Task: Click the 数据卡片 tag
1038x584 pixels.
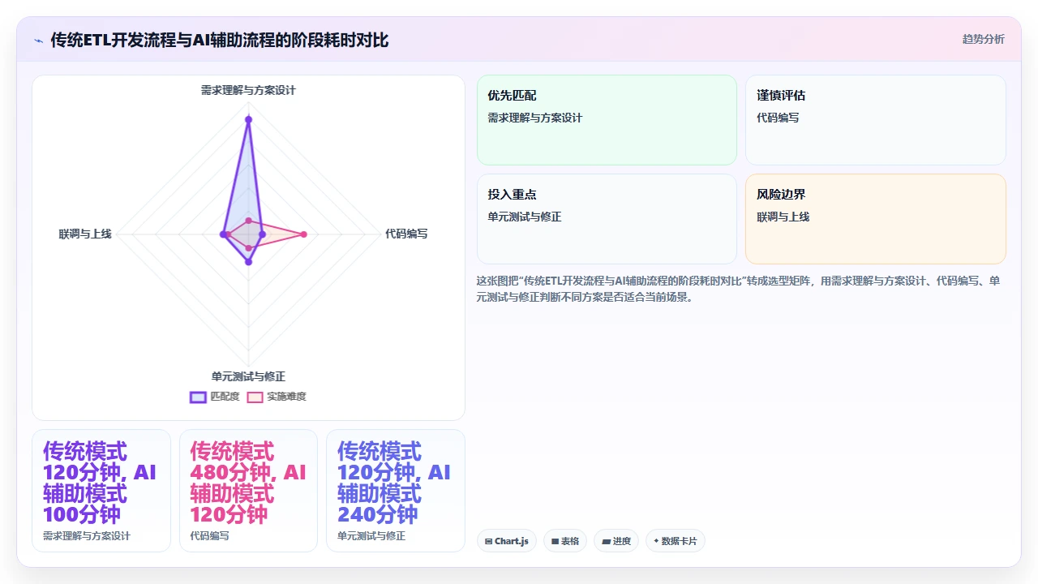Action: (x=676, y=541)
